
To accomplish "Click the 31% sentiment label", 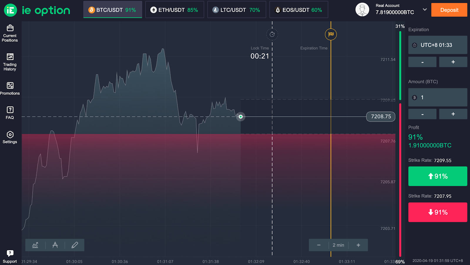I will (400, 26).
